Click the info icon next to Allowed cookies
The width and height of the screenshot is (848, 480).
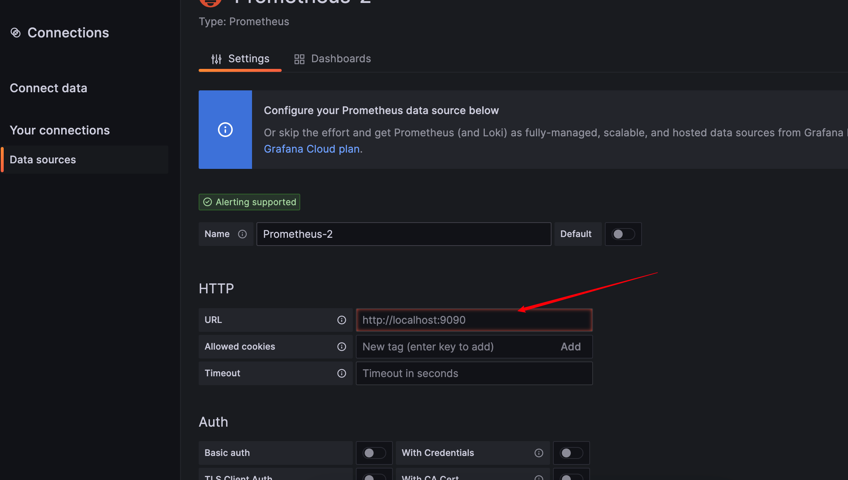coord(342,347)
